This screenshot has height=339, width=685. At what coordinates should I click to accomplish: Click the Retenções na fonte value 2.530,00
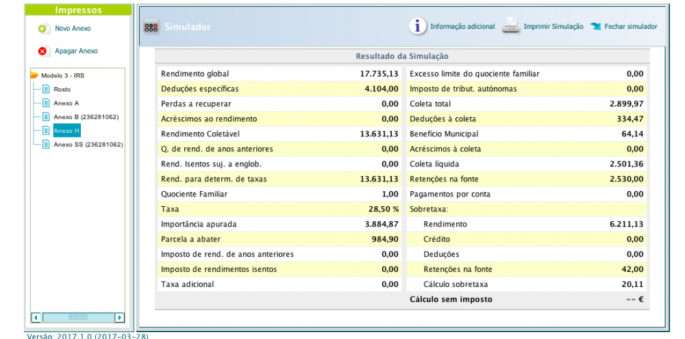[627, 179]
